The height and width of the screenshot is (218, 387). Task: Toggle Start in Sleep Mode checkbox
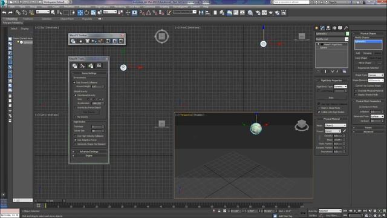[319, 108]
